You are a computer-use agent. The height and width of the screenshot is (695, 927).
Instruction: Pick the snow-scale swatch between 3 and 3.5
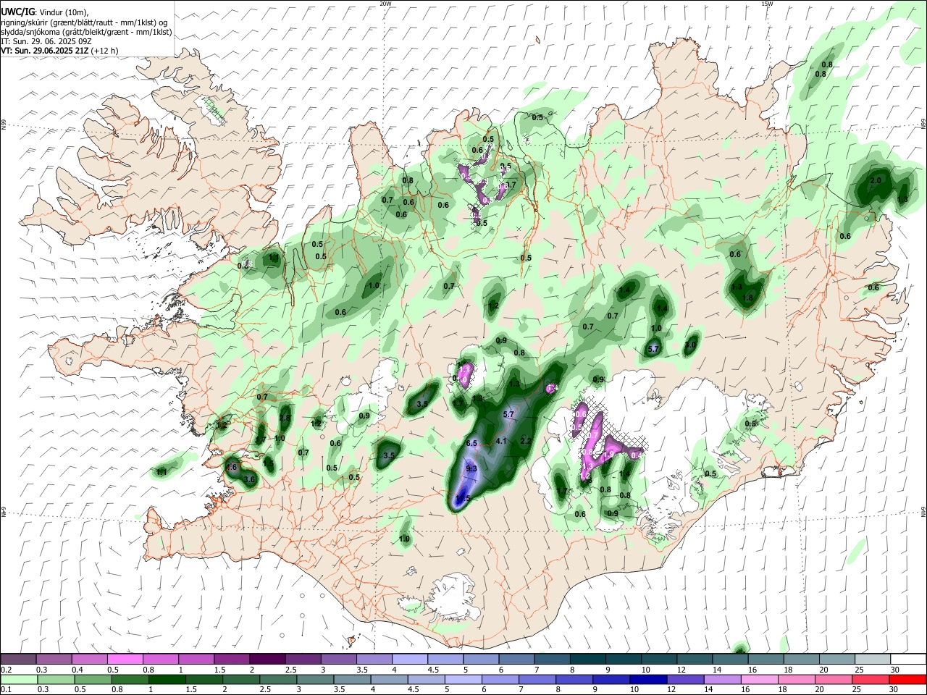pyautogui.click(x=338, y=659)
